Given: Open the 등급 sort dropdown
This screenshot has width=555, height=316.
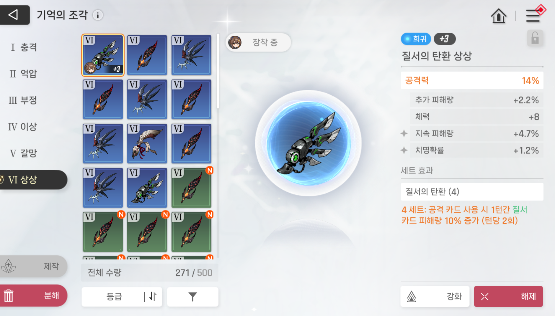Looking at the screenshot, I should coord(114,297).
